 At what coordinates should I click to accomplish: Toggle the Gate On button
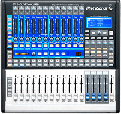[21, 46]
